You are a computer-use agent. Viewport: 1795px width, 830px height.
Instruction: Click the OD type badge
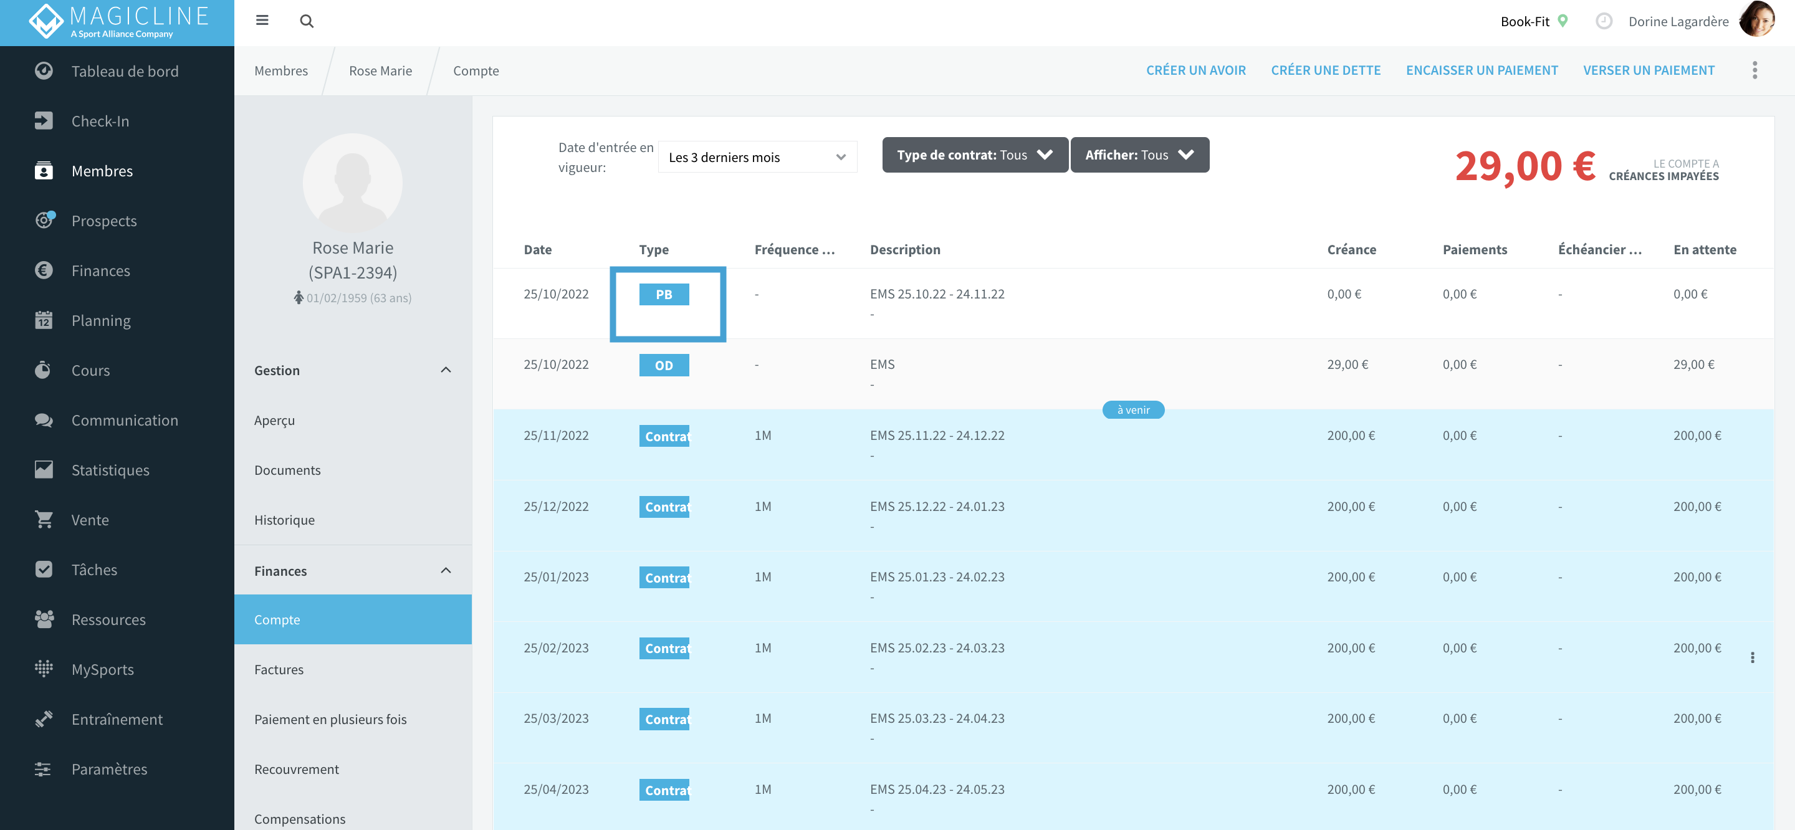(664, 365)
